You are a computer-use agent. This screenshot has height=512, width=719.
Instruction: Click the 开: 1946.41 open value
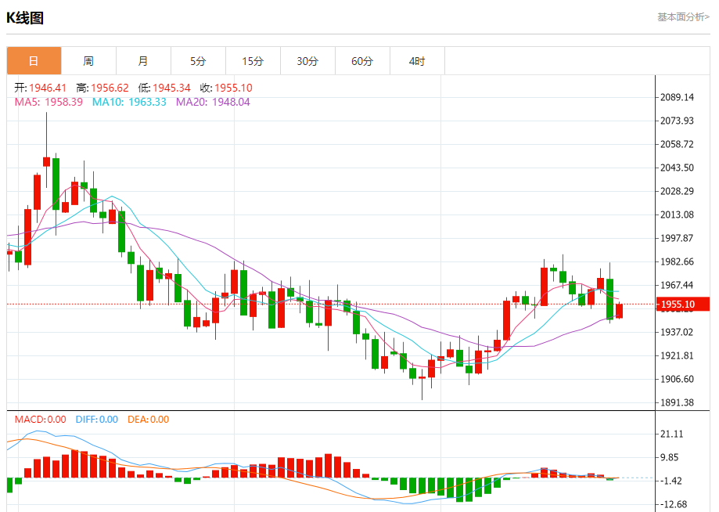41,88
